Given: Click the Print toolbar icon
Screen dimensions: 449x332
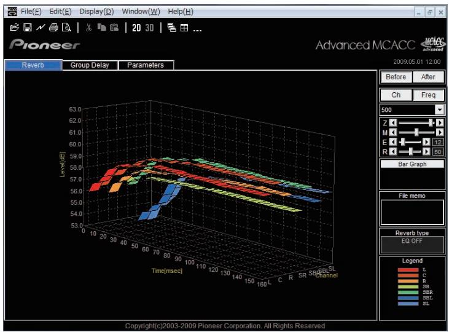Looking at the screenshot, I should (x=53, y=28).
